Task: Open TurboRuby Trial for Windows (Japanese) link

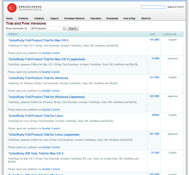Action: pyautogui.click(x=47, y=97)
